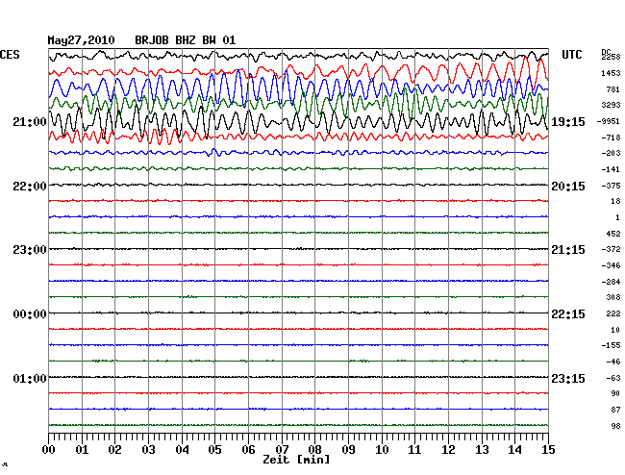The height and width of the screenshot is (475, 625).
Task: Select the "12" tick label on the Zeit axis
Action: click(x=448, y=450)
